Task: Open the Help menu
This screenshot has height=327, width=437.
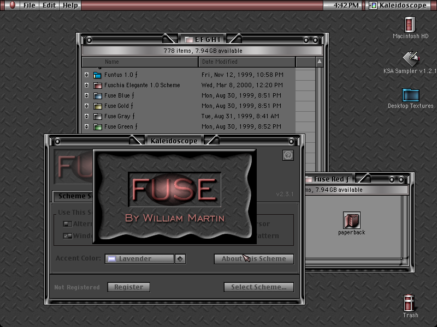Action: pos(70,5)
